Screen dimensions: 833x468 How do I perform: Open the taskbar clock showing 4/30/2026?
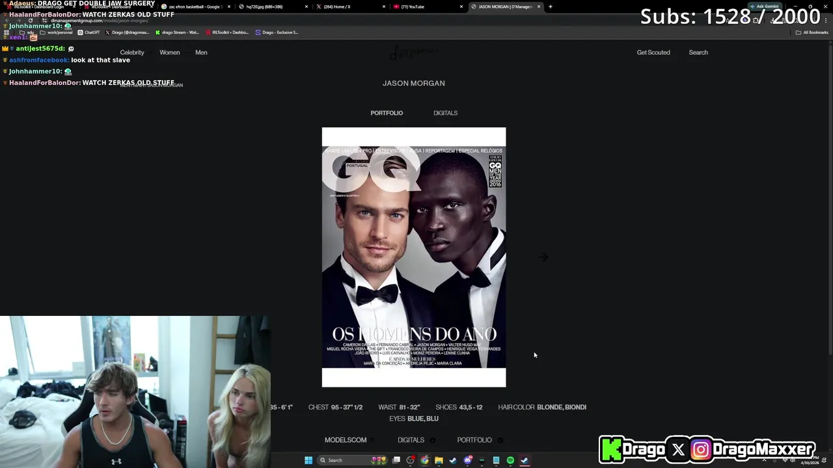[x=810, y=460]
